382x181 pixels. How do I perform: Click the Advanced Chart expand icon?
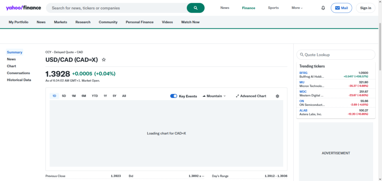[x=237, y=96]
